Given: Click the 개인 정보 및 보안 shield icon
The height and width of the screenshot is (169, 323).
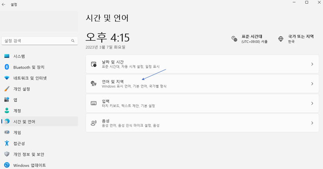Looking at the screenshot, I should (7, 154).
